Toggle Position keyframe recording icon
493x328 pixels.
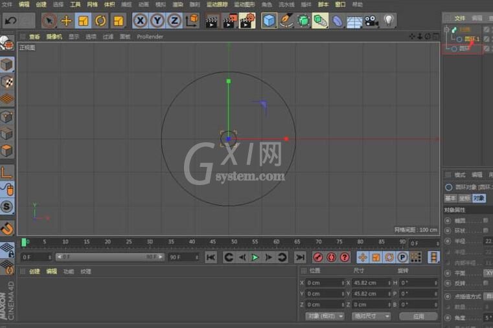[363, 257]
